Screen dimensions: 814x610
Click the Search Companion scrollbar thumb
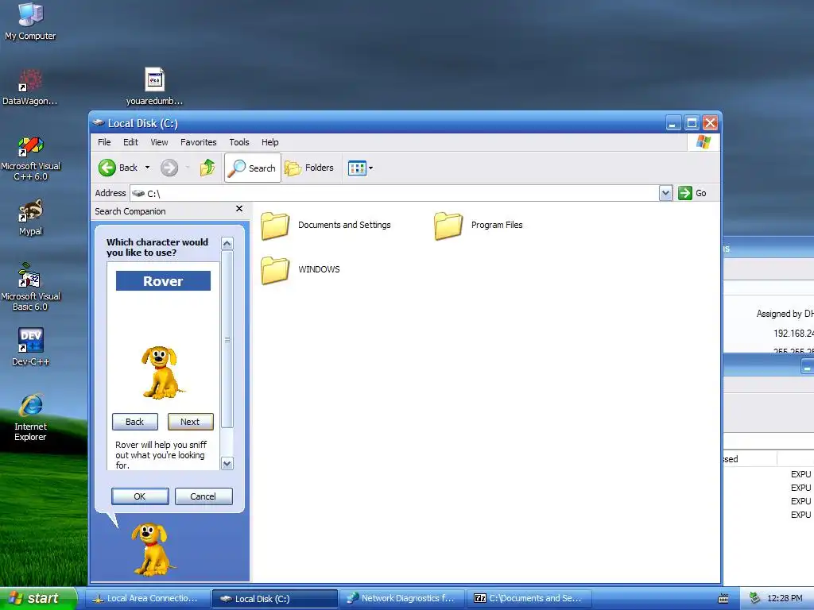tap(227, 339)
